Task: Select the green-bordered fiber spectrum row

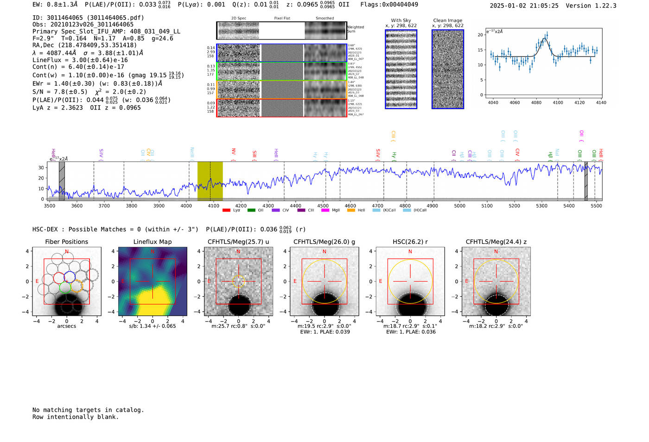Action: tap(281, 71)
